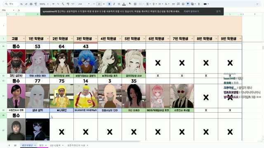Screen dimensions: 264x148
Task: Select the pink-haired maid avatar image
Action: coord(158,96)
